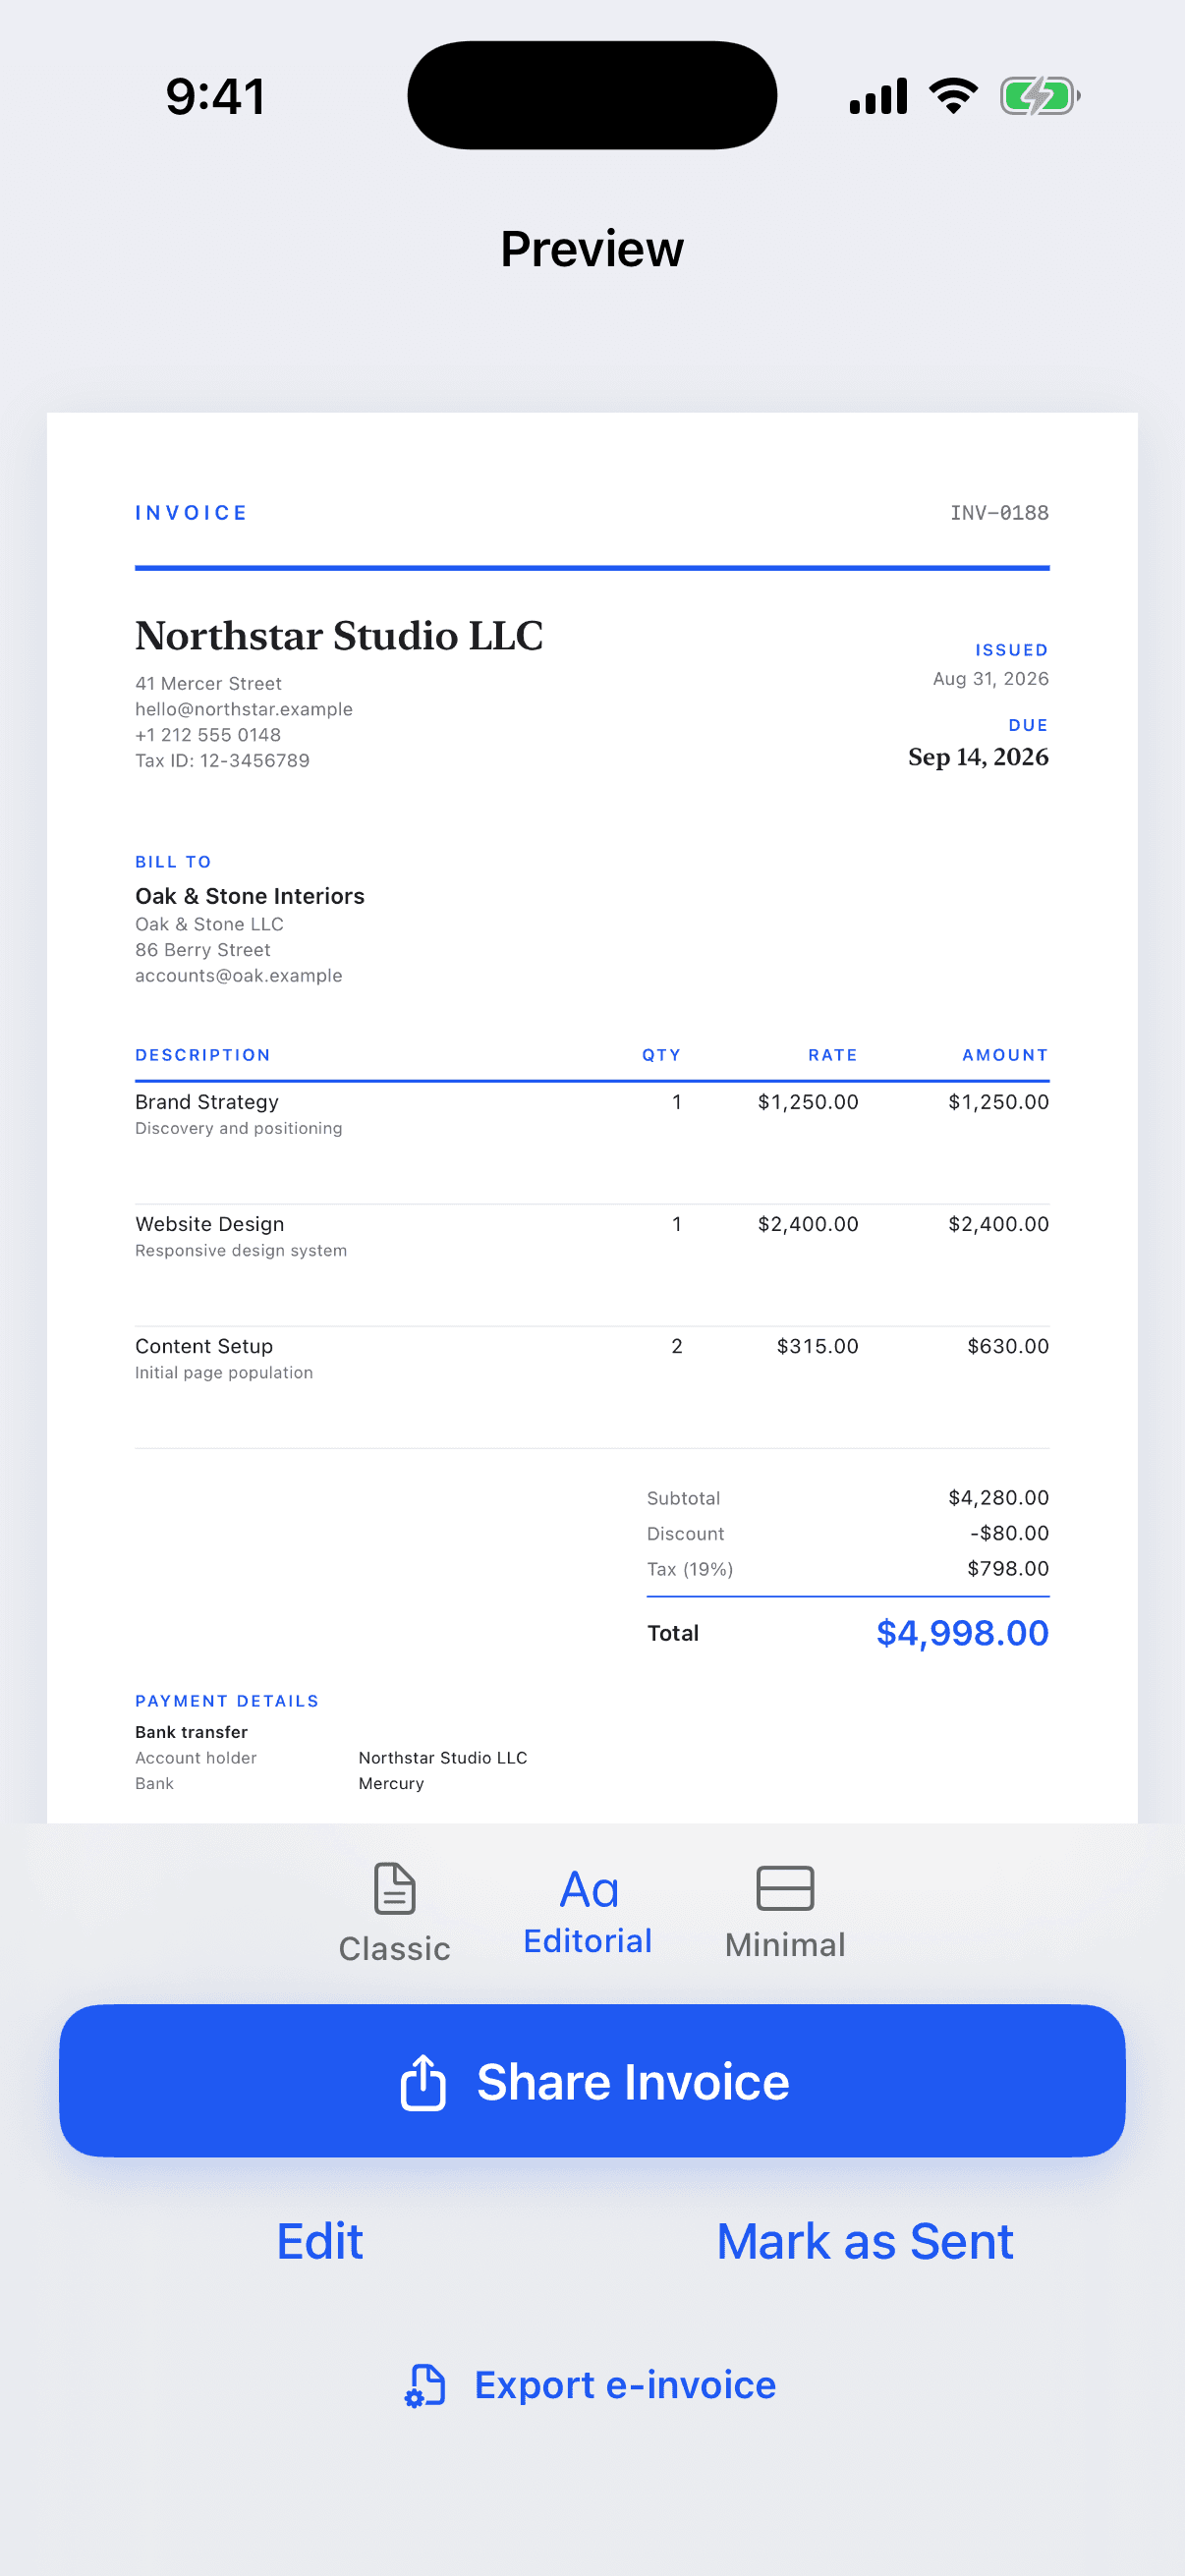
Task: Open the Export e-invoice link
Action: point(590,2385)
